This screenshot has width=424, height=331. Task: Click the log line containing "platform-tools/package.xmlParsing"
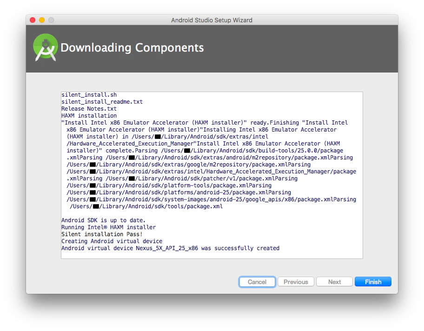point(169,185)
